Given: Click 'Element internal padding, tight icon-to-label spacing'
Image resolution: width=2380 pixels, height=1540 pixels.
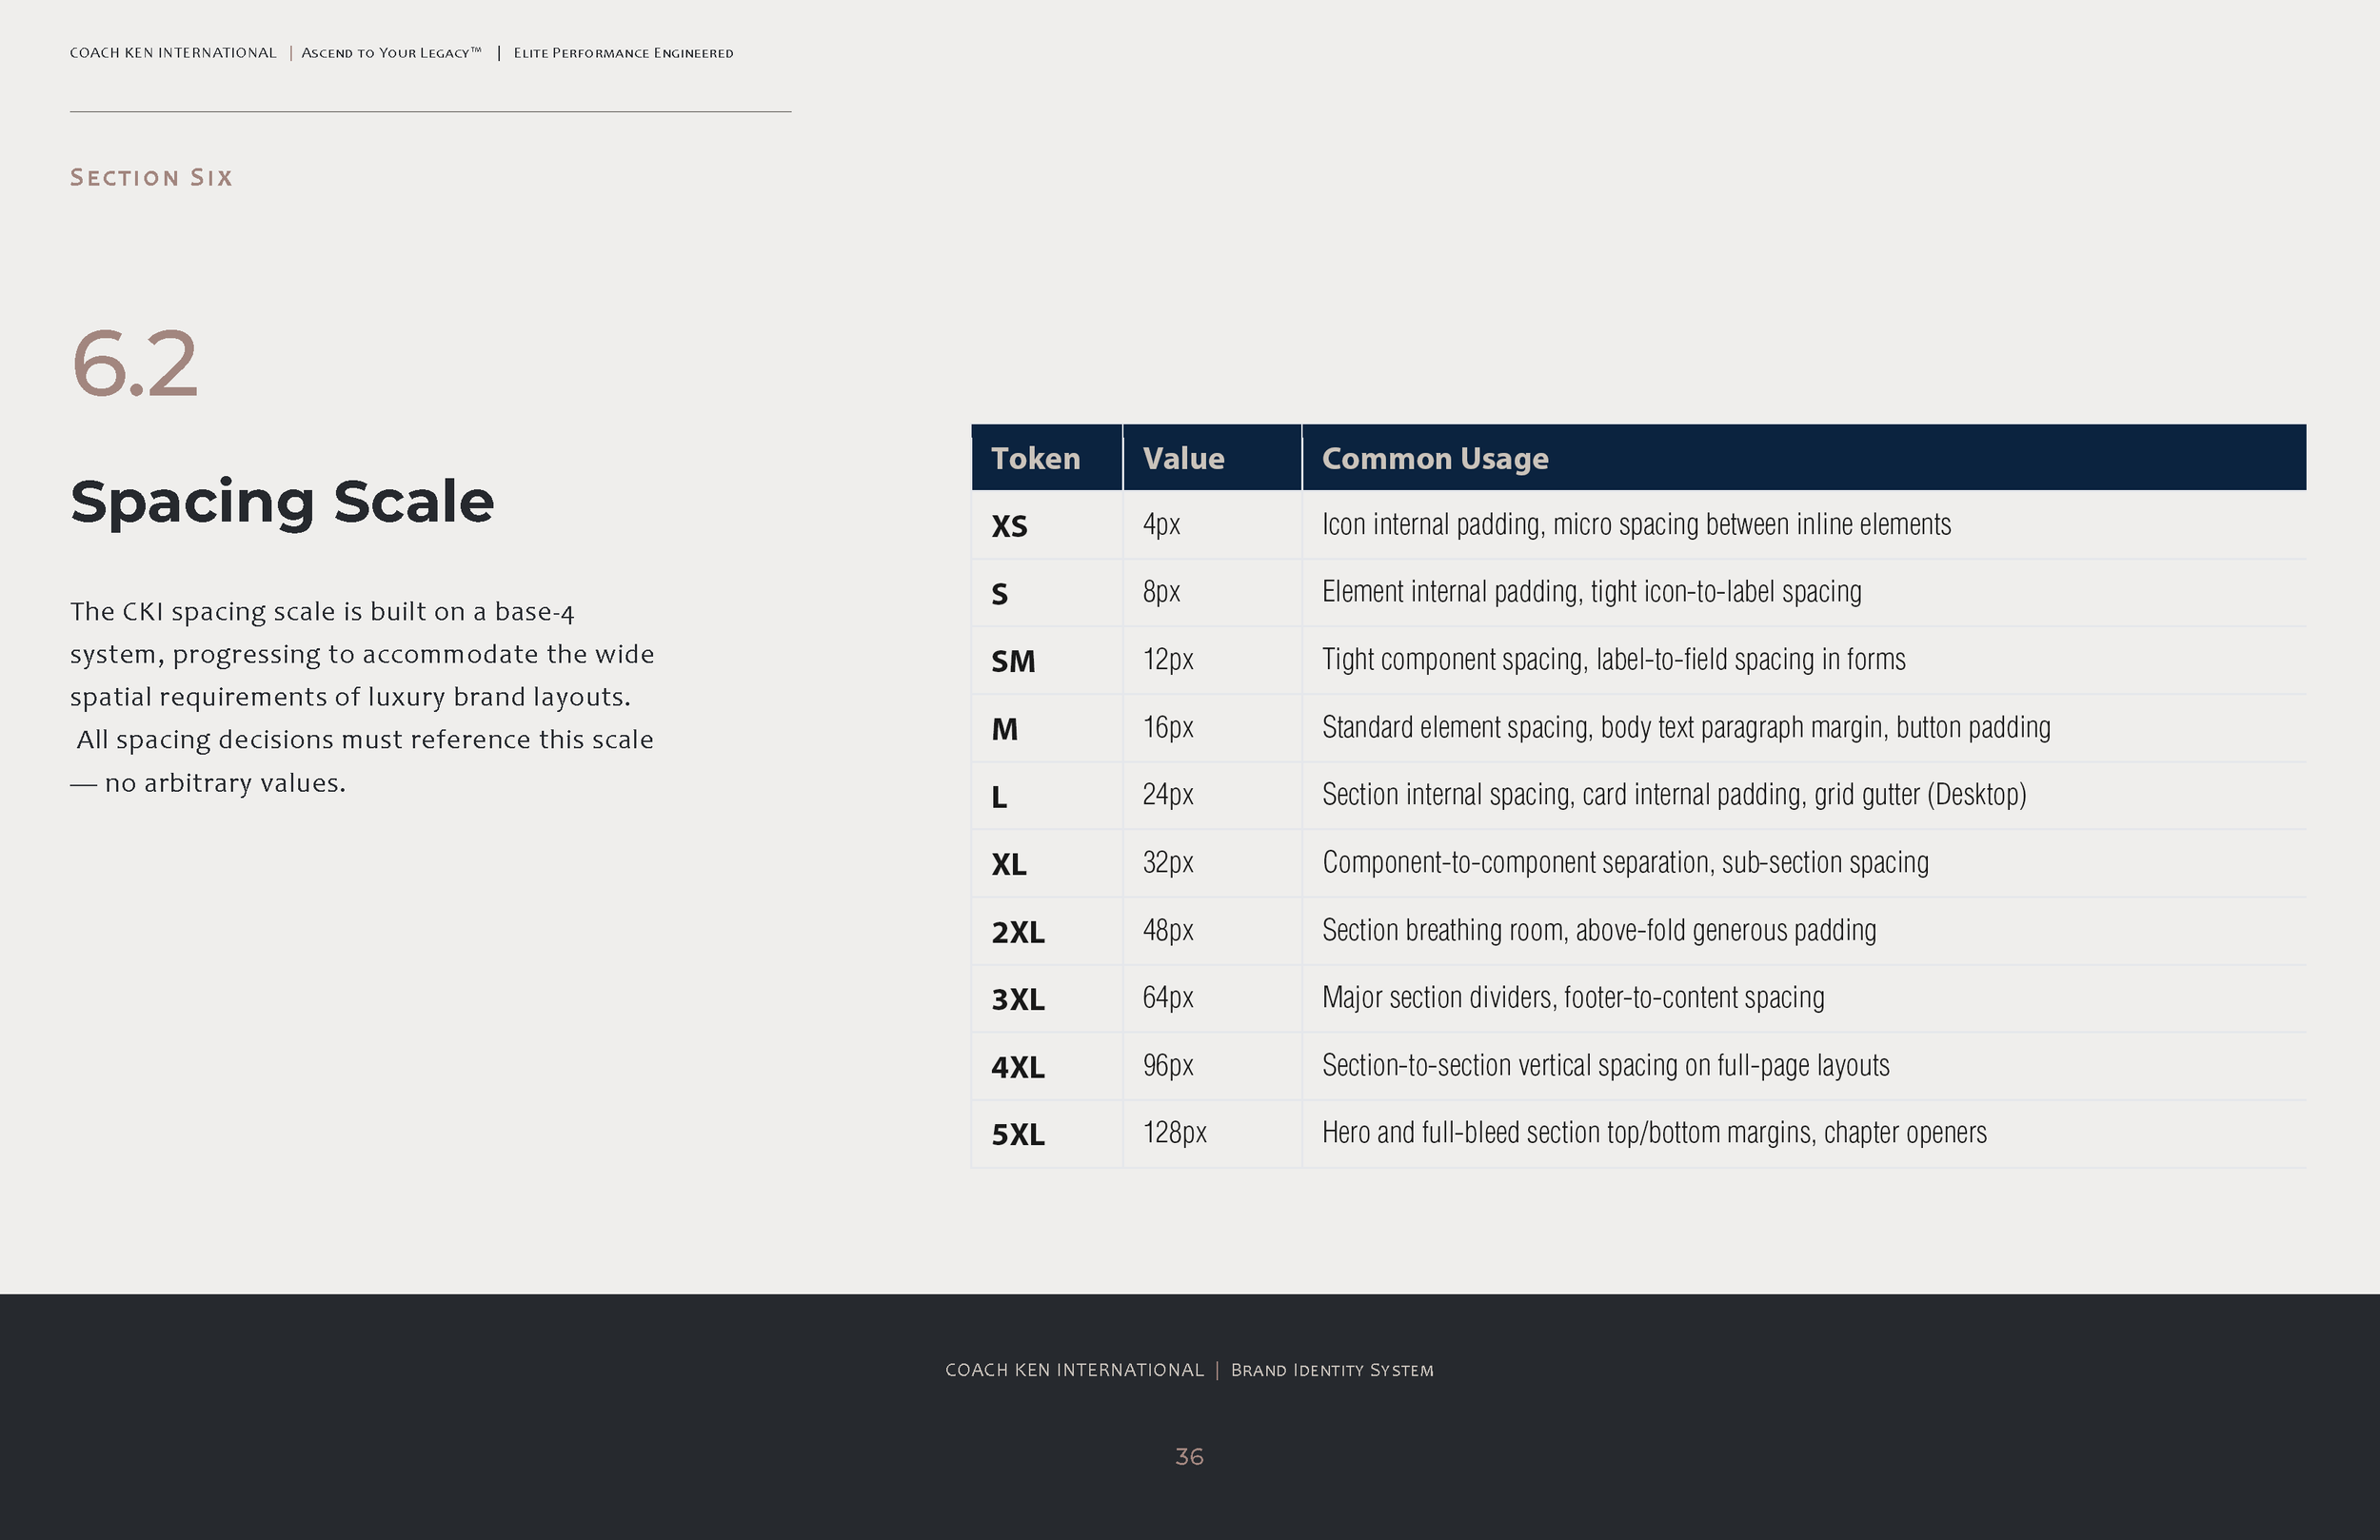Looking at the screenshot, I should (x=1592, y=592).
